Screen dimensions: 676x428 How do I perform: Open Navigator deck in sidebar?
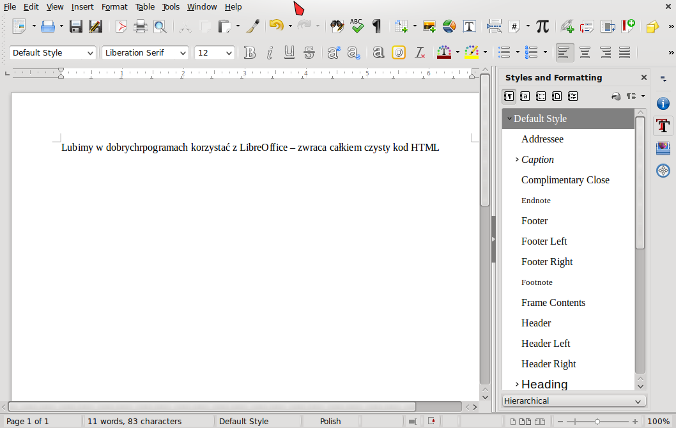click(x=663, y=171)
